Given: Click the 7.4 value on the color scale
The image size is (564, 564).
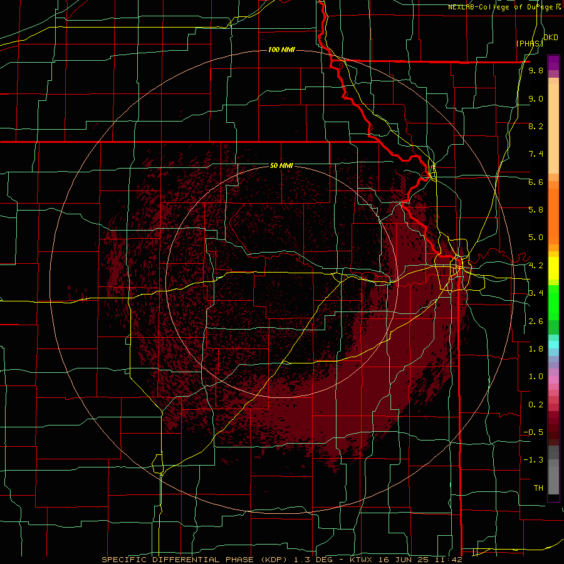Looking at the screenshot, I should (536, 154).
